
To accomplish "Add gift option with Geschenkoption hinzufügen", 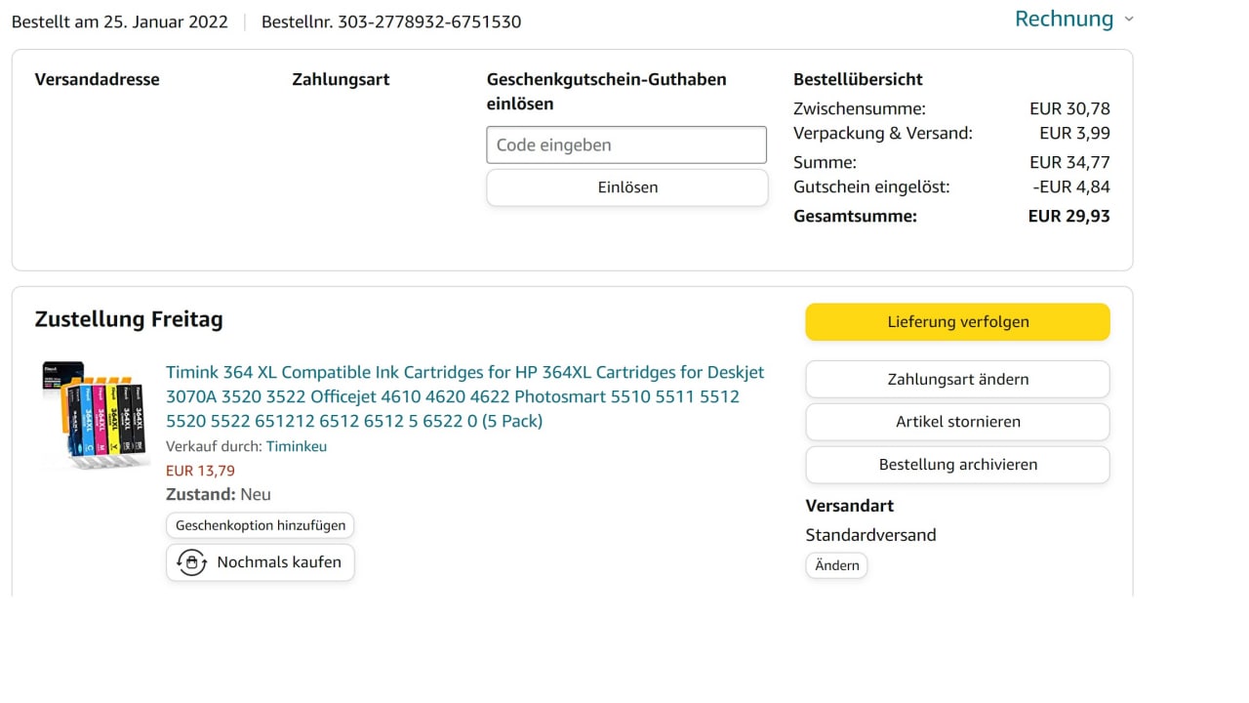I will click(261, 525).
